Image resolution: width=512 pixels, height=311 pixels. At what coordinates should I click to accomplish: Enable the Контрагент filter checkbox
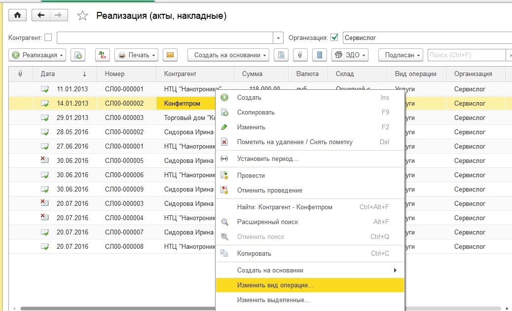[48, 38]
